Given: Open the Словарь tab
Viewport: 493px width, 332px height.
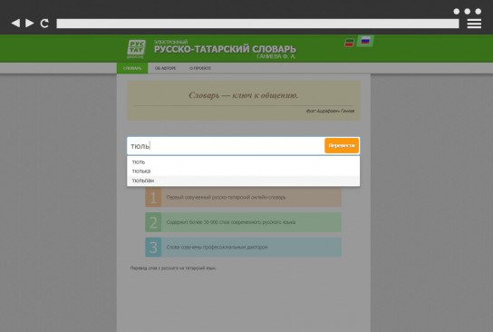Looking at the screenshot, I should (x=132, y=68).
